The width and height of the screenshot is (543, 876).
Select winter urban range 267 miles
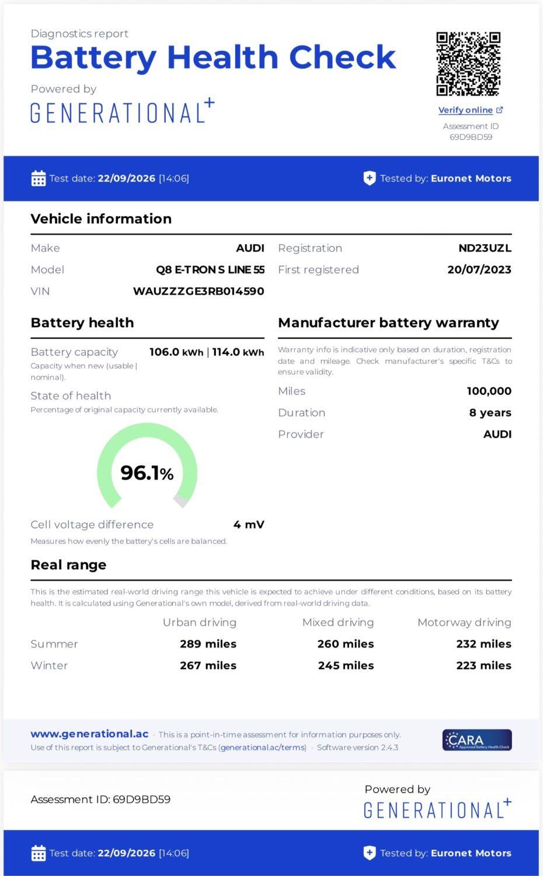(x=208, y=666)
